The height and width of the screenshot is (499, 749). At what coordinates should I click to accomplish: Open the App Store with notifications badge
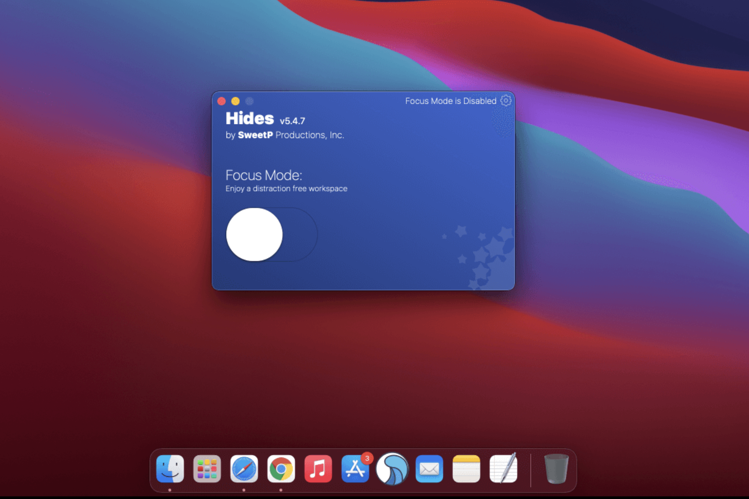[x=356, y=469]
